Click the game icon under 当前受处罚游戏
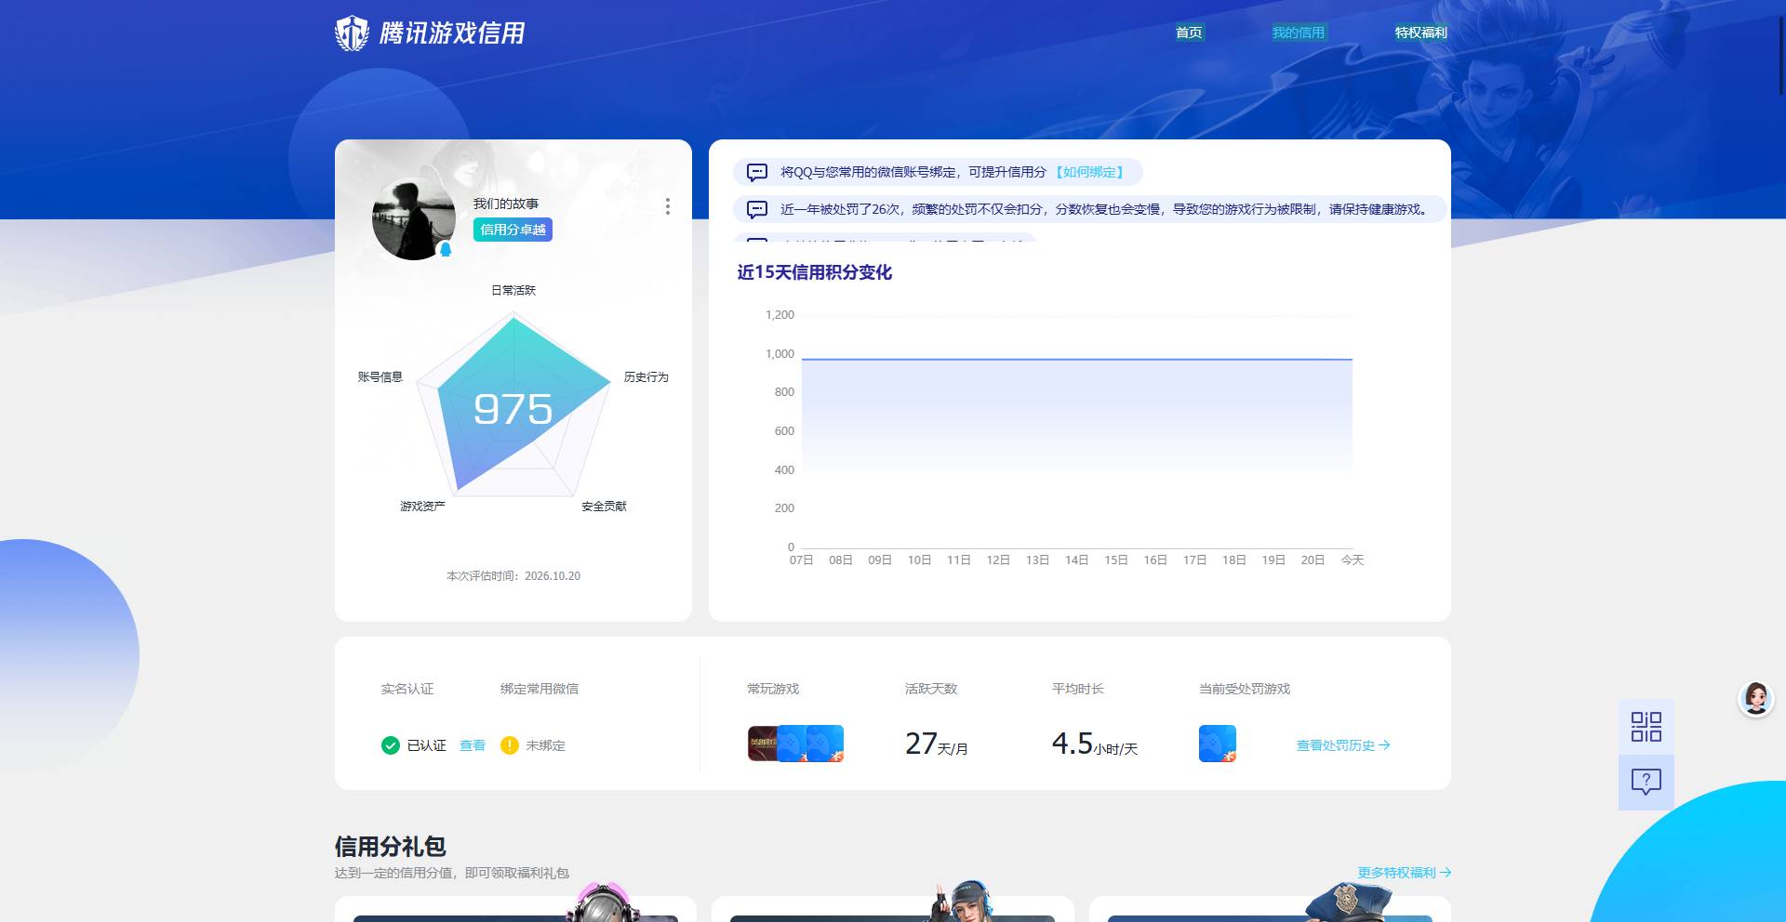The height and width of the screenshot is (922, 1786). pos(1218,744)
